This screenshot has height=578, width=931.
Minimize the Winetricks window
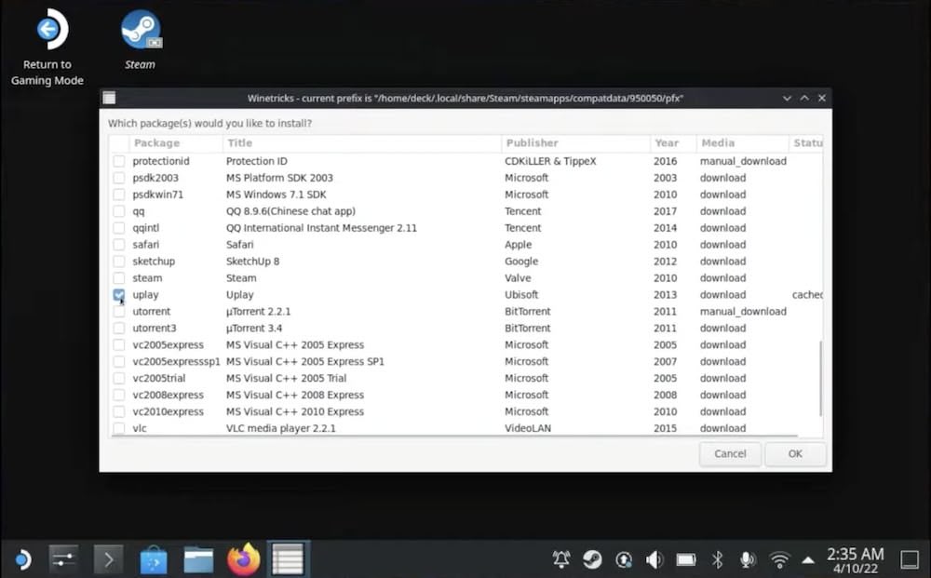point(787,98)
